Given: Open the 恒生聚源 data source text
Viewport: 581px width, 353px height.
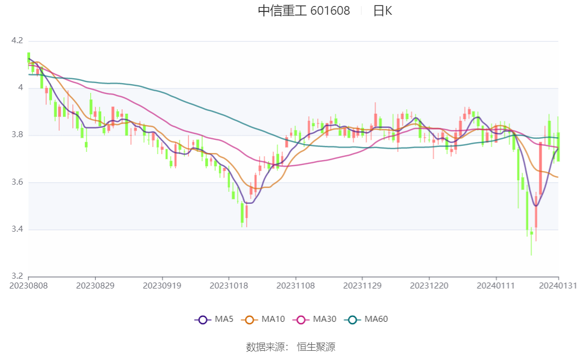Looking at the screenshot, I should tap(316, 346).
